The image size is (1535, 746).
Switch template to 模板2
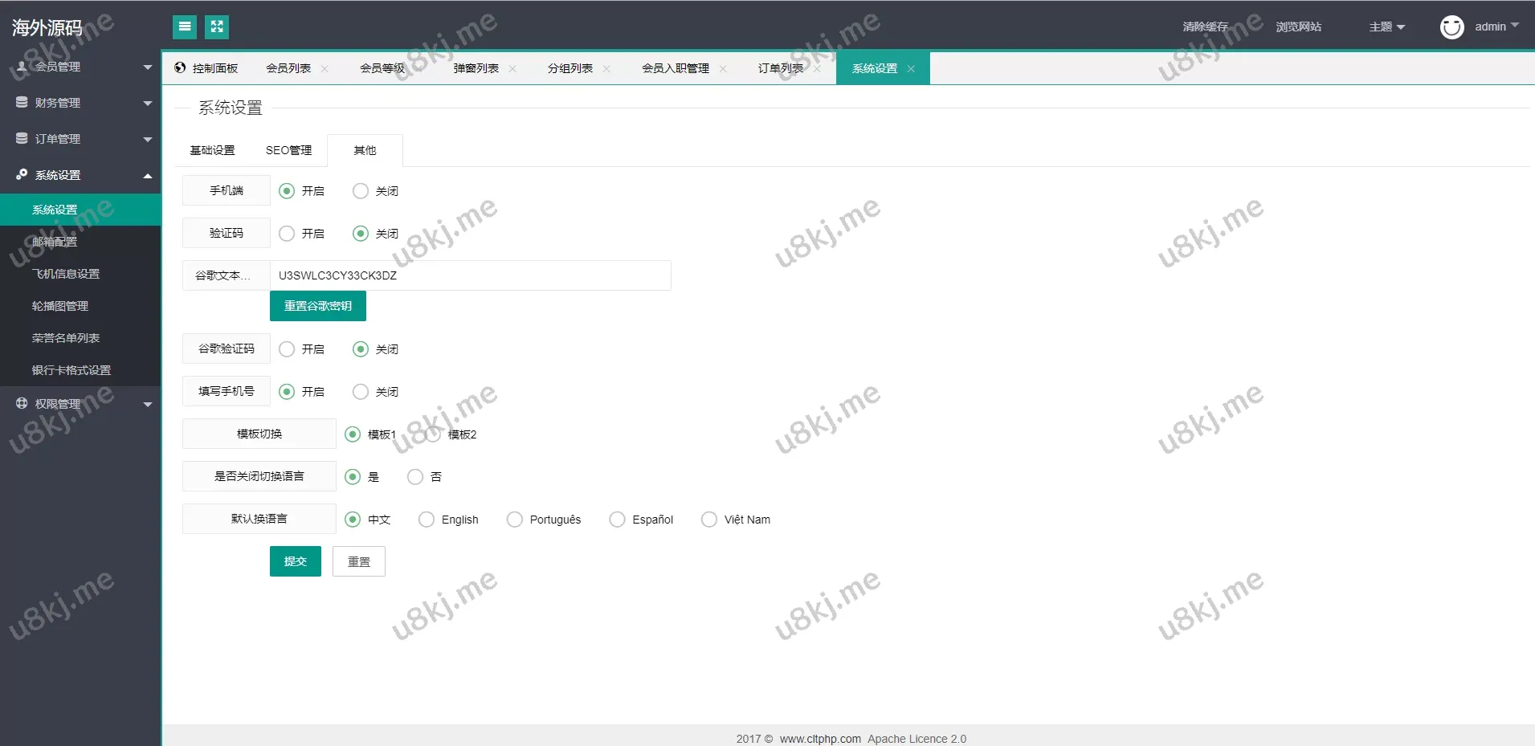tap(432, 434)
